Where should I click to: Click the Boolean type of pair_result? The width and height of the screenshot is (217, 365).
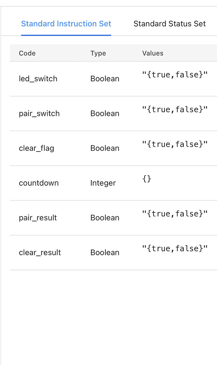click(x=104, y=217)
